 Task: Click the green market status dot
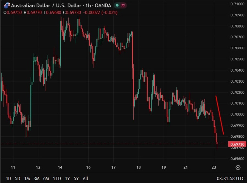[x=117, y=5]
